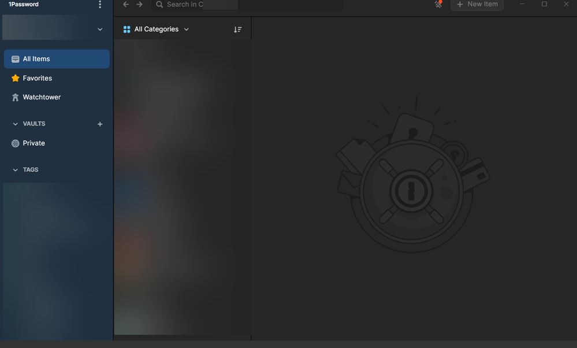Collapse the VAULTS section
The width and height of the screenshot is (577, 348).
pos(16,124)
